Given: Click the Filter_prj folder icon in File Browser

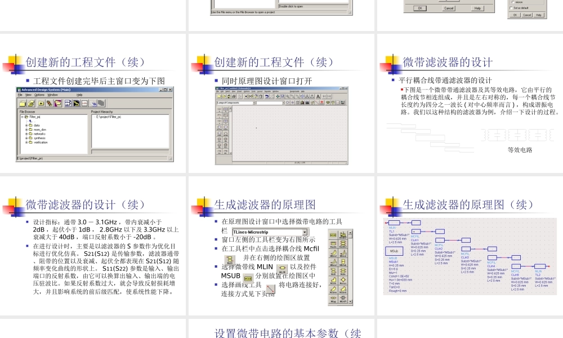Looking at the screenshot, I should point(26,117).
